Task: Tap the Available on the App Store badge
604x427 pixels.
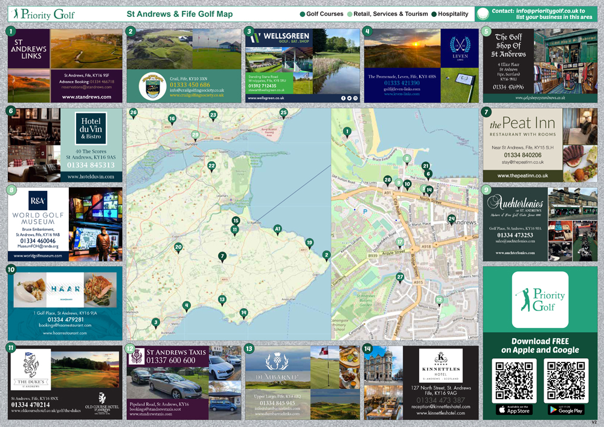Action: [514, 410]
